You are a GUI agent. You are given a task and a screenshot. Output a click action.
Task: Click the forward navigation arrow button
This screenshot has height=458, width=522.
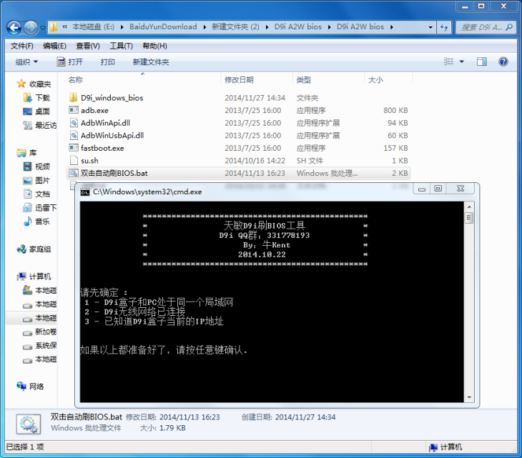[x=31, y=28]
